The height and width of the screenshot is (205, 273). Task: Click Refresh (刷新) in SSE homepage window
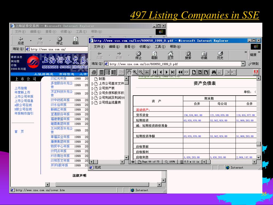coord(75,41)
